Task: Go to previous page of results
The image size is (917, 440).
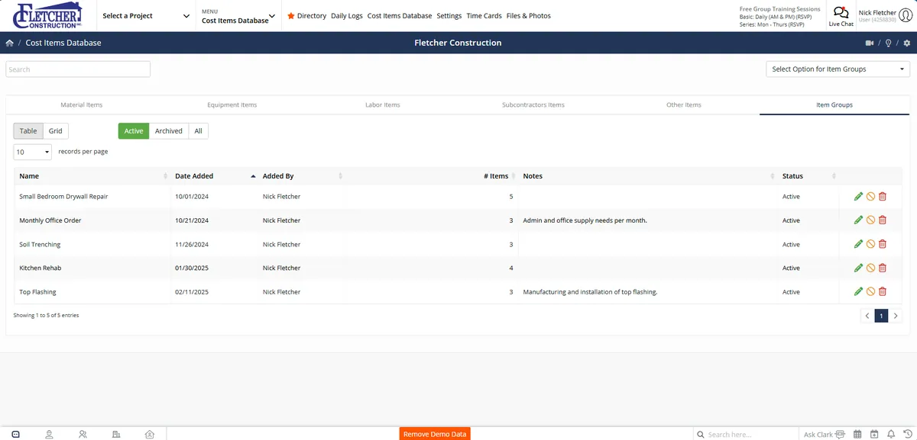Action: (867, 316)
